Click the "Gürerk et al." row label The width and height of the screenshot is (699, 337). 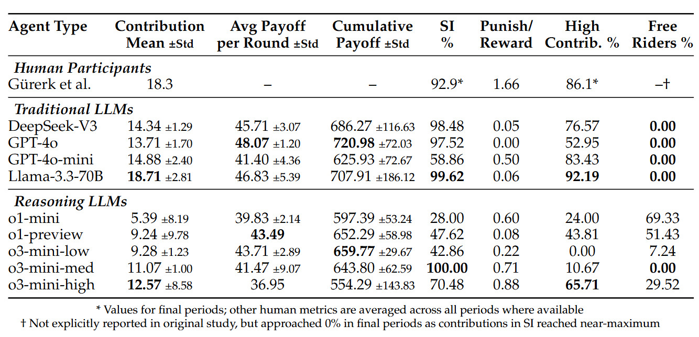[x=50, y=84]
